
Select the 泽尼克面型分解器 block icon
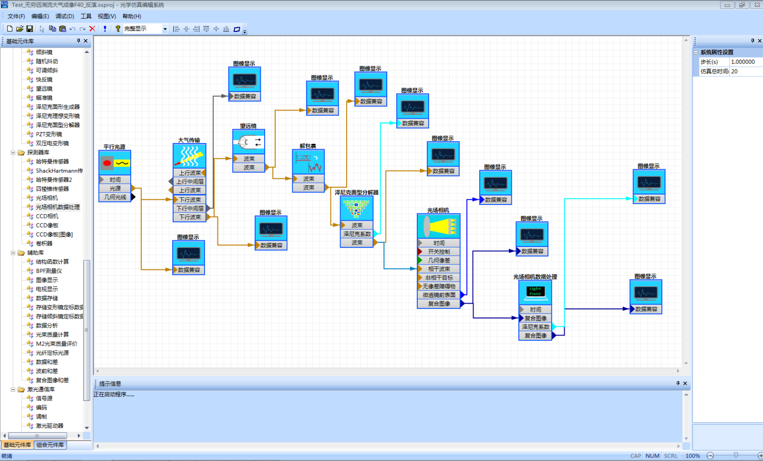click(357, 208)
